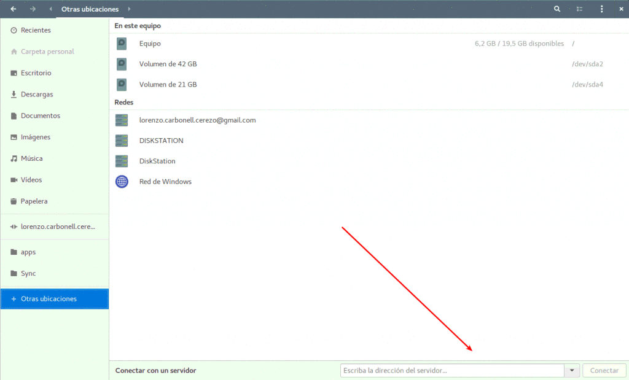Image resolution: width=629 pixels, height=380 pixels.
Task: Open the search icon in the header bar
Action: tap(557, 9)
